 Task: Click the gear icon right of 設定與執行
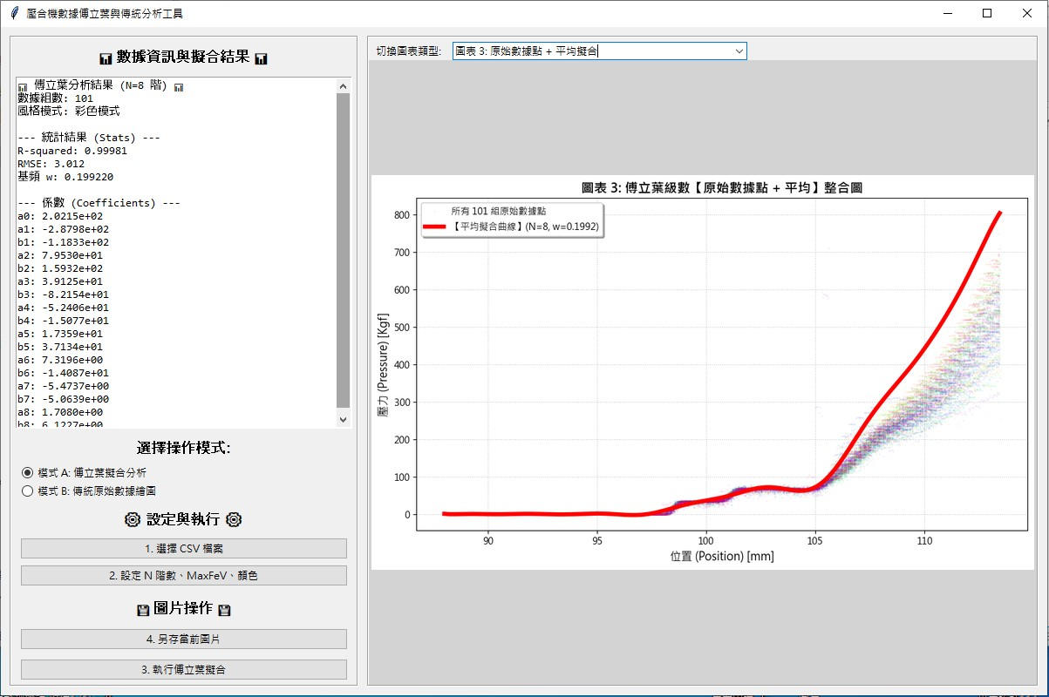tap(234, 520)
